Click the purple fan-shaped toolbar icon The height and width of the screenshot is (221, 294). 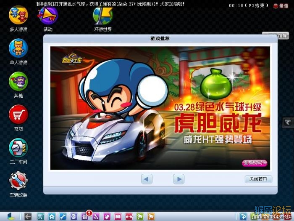click(x=96, y=217)
